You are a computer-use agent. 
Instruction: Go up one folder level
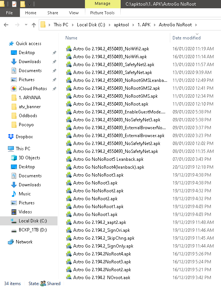point(34,25)
